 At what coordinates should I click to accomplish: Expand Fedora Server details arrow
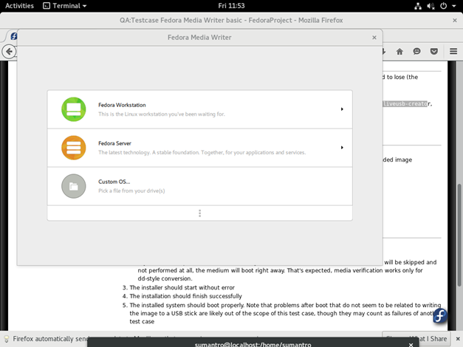point(342,148)
